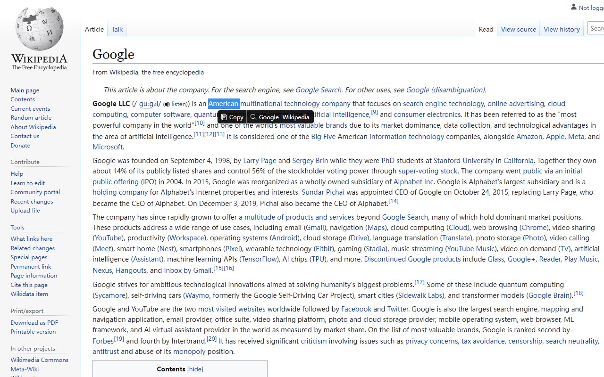Visit the Community portal
The width and height of the screenshot is (604, 377).
35,192
